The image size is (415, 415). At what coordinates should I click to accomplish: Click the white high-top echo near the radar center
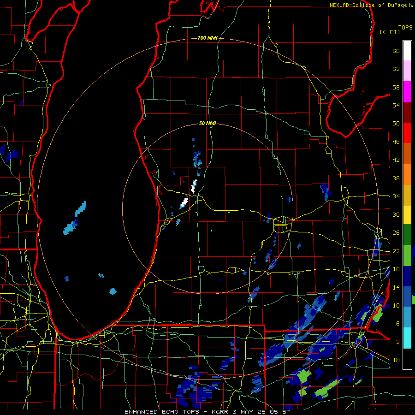pyautogui.click(x=184, y=203)
